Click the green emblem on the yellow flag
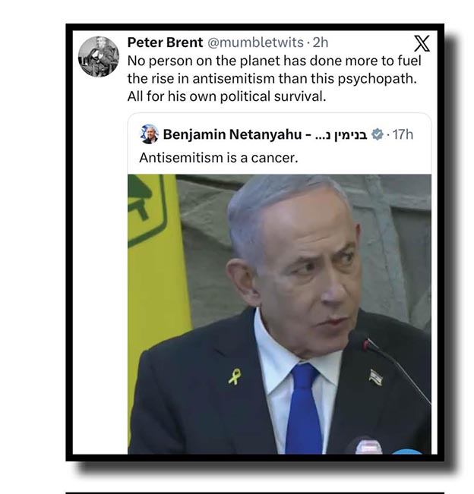 [147, 209]
